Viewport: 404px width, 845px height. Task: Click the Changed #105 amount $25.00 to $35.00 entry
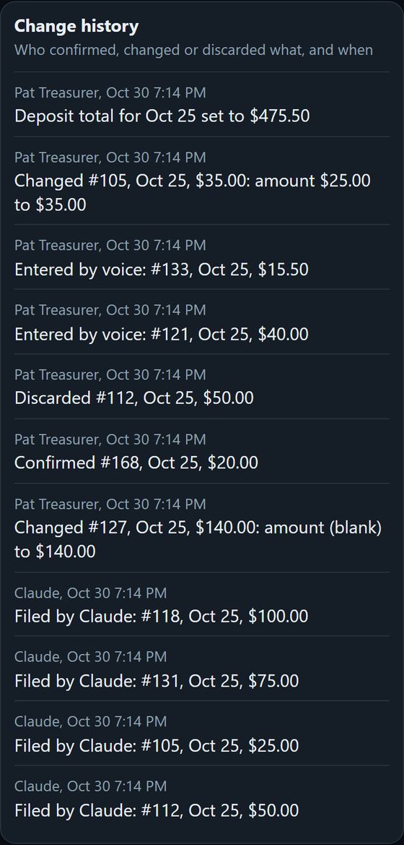202,181
